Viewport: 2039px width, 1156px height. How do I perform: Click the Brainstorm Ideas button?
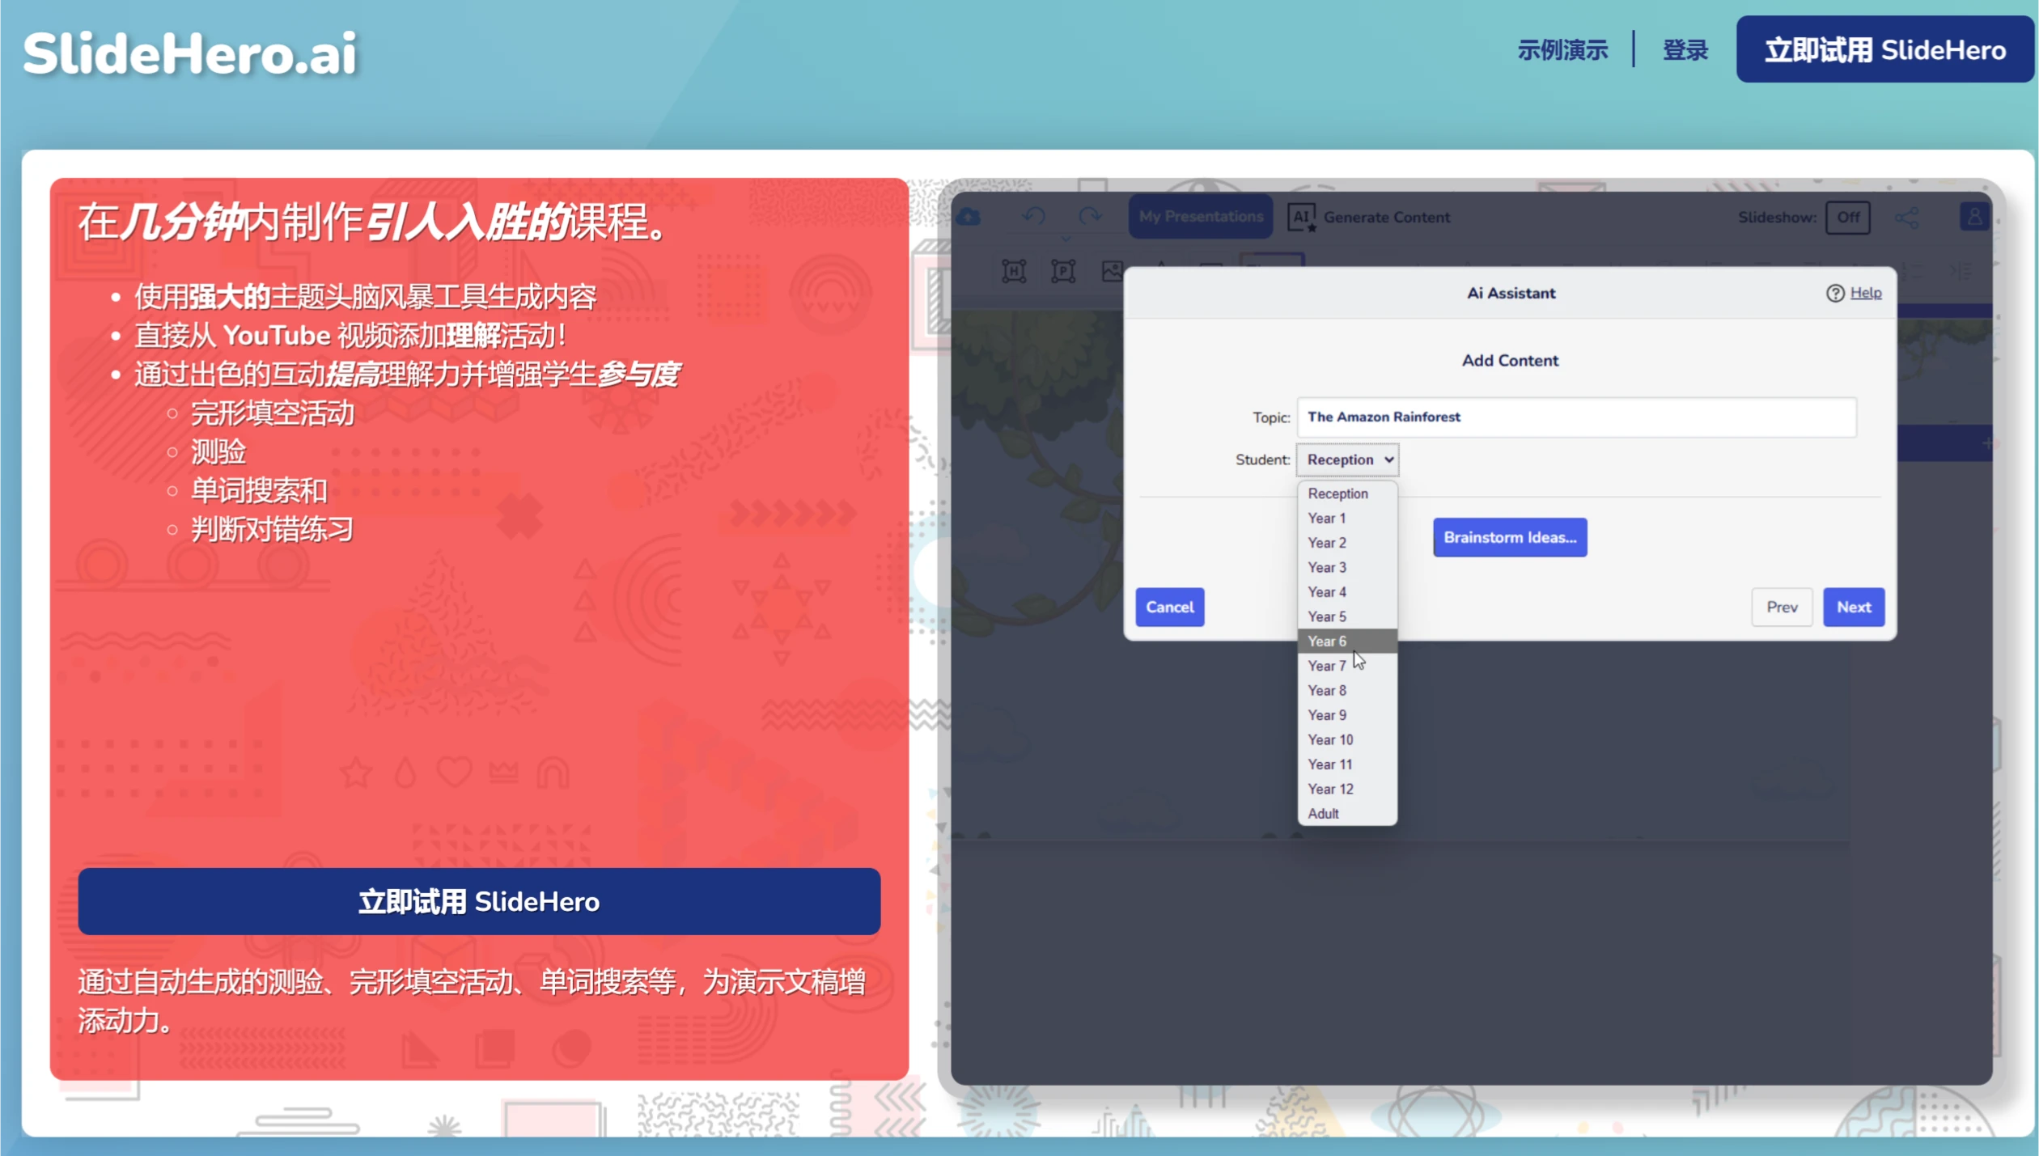click(1510, 537)
